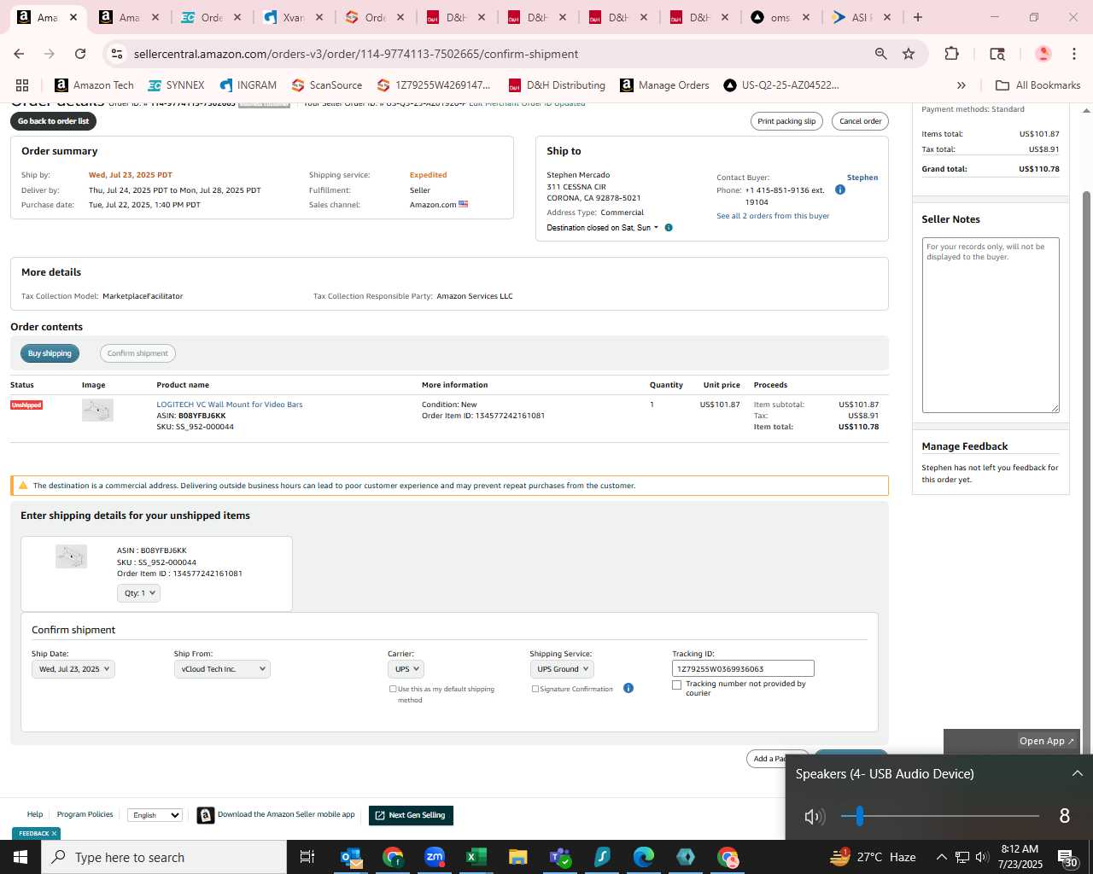Image resolution: width=1093 pixels, height=874 pixels.
Task: Open the D&H Distributing bookmark
Action: point(557,85)
